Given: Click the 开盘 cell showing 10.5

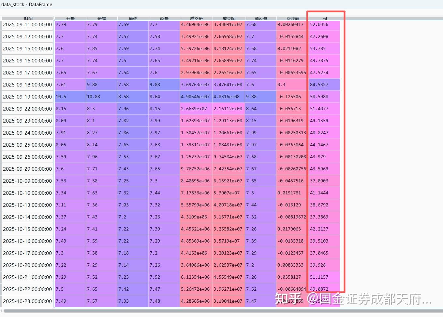Looking at the screenshot, I should [x=70, y=97].
